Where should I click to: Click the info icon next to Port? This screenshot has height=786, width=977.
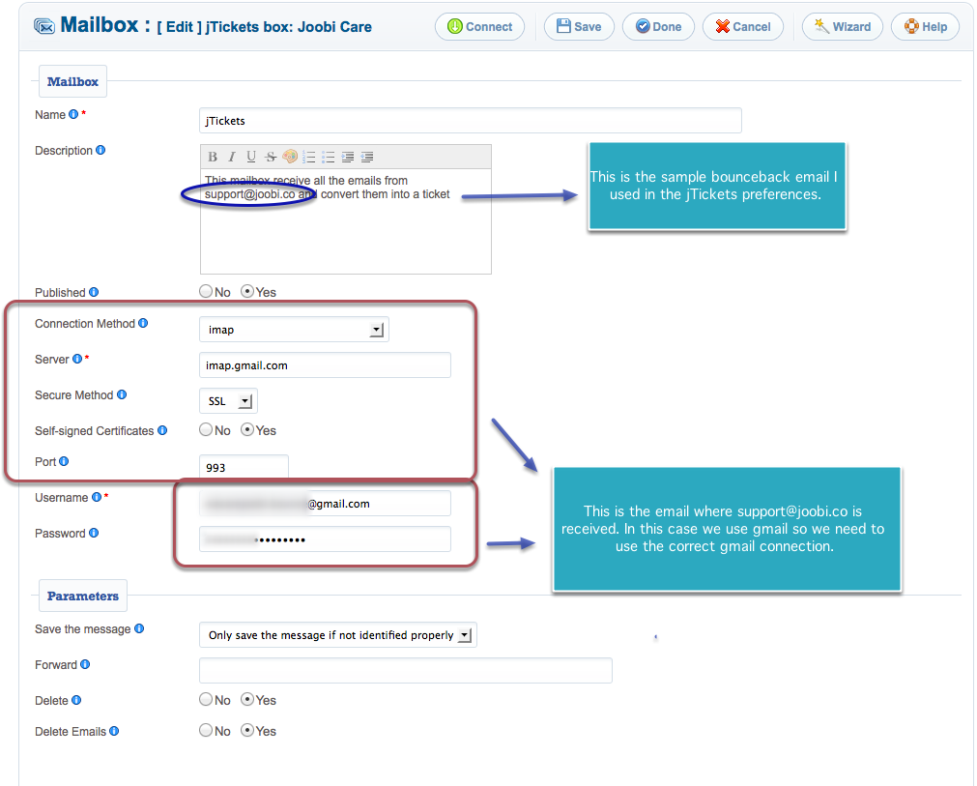(x=65, y=462)
